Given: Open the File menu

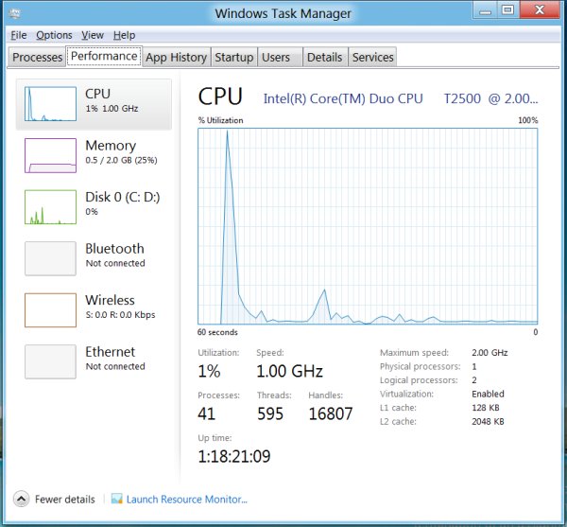Looking at the screenshot, I should pyautogui.click(x=19, y=35).
